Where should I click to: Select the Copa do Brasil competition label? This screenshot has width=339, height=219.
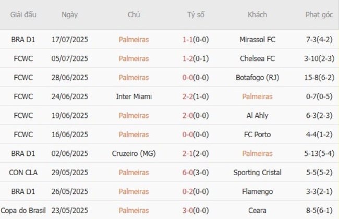click(23, 210)
